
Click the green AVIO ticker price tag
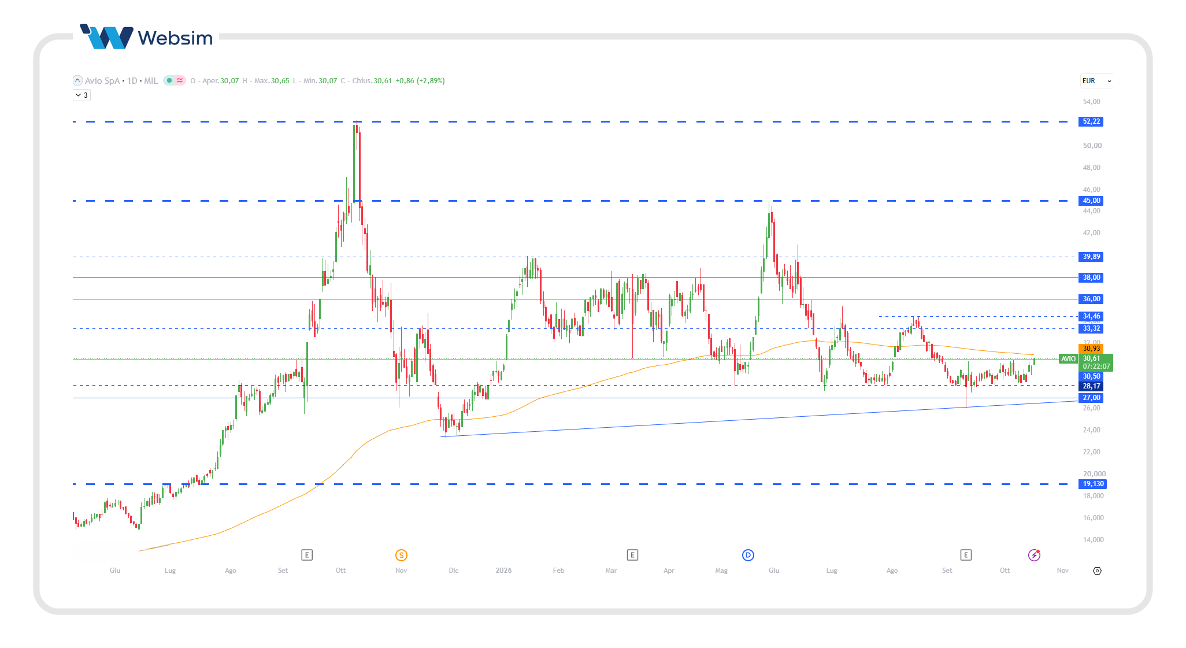click(x=1068, y=359)
